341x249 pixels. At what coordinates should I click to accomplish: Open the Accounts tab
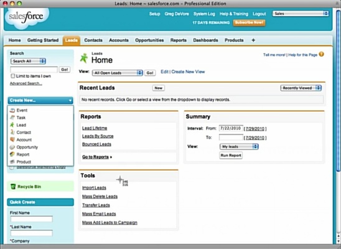coord(119,40)
